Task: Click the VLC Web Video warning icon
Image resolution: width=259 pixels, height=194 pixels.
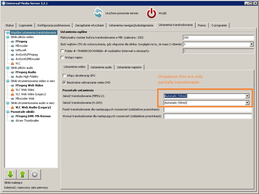Action: point(12,90)
